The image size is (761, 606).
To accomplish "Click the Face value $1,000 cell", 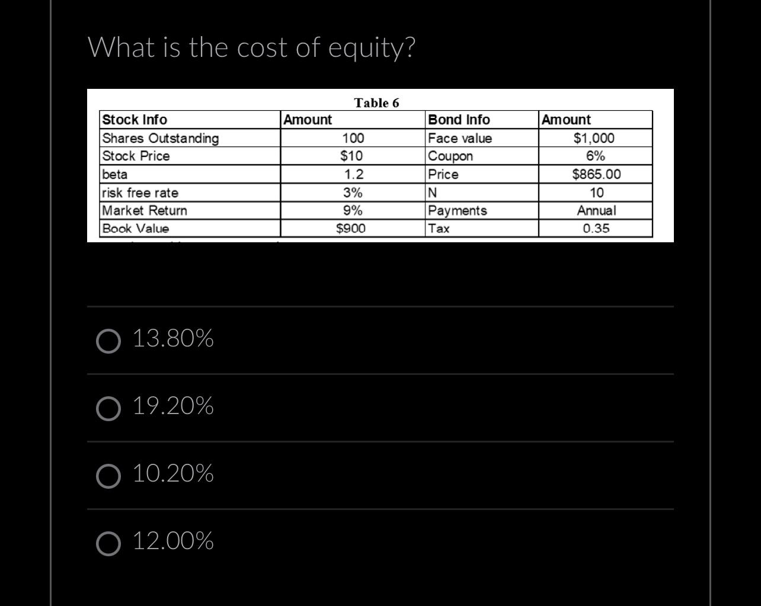I will (594, 138).
